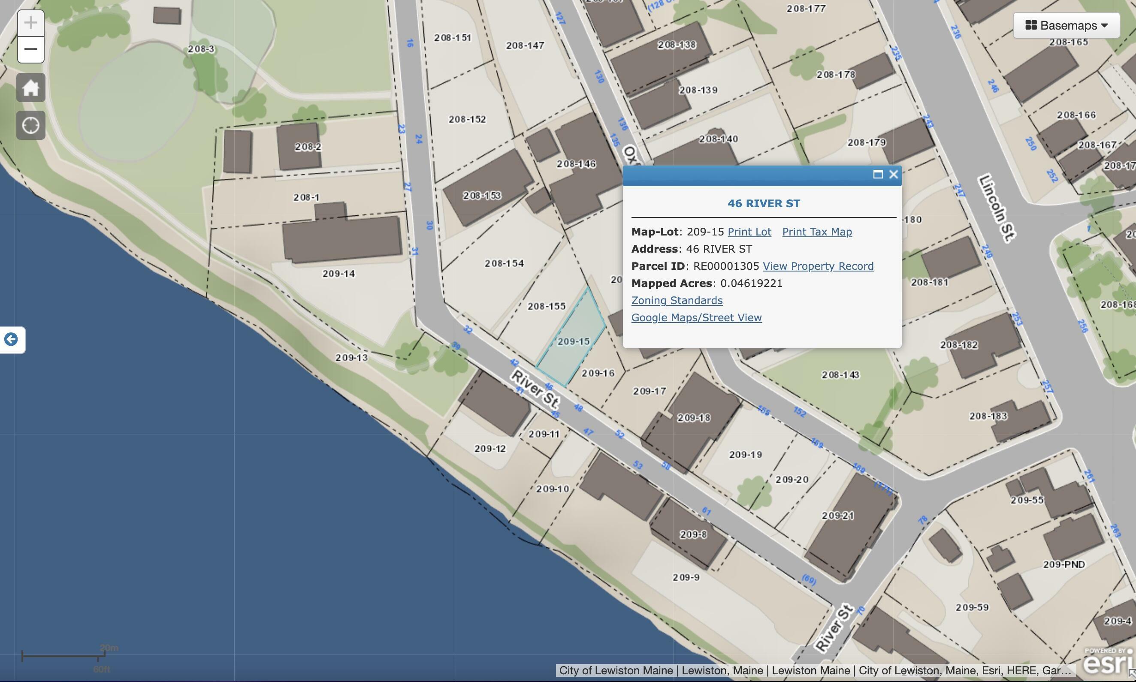
Task: Return to the default map extent home icon
Action: tap(31, 88)
